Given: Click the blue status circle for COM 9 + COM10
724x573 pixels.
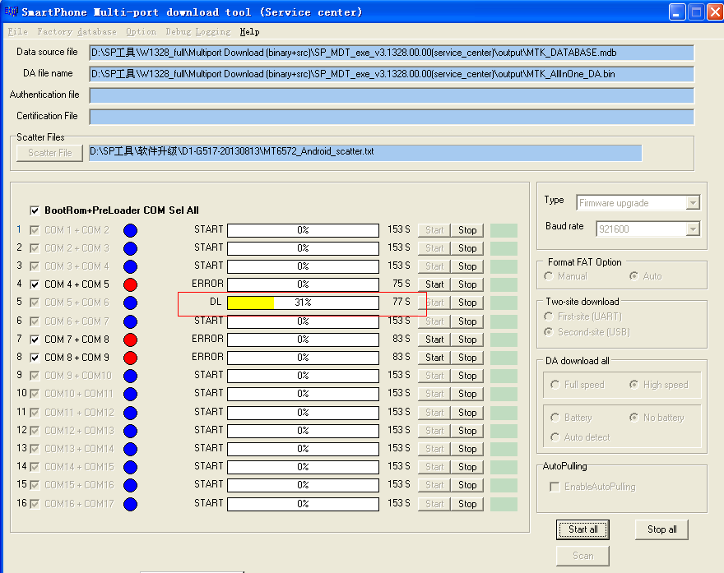Looking at the screenshot, I should point(130,376).
